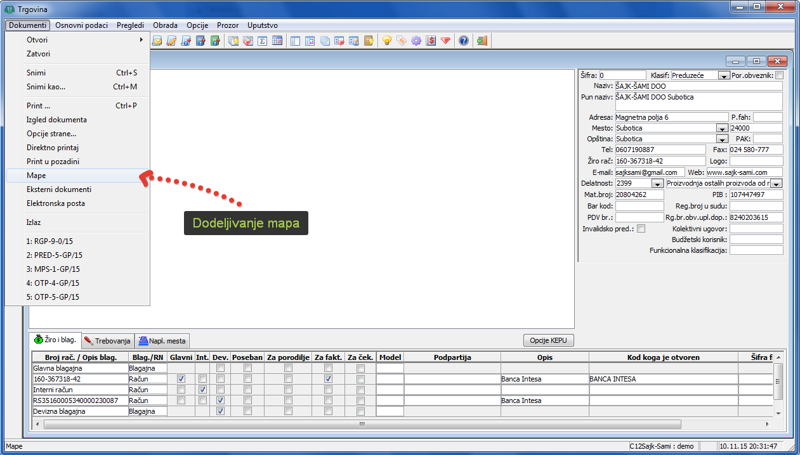The height and width of the screenshot is (455, 800).
Task: Click the exit door toolbar icon
Action: pyautogui.click(x=482, y=41)
